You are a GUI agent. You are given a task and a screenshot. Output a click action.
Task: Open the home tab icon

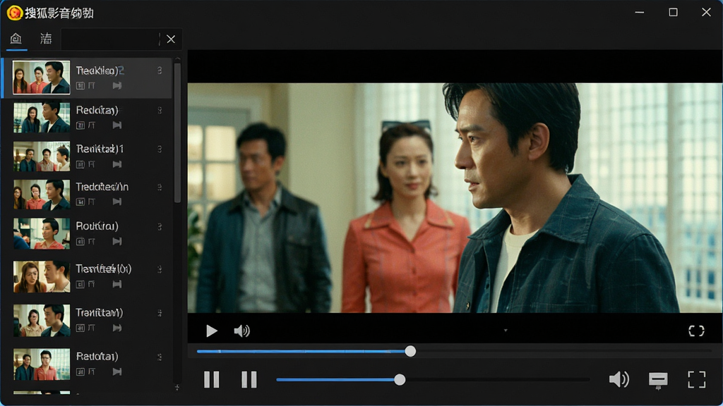pos(16,38)
